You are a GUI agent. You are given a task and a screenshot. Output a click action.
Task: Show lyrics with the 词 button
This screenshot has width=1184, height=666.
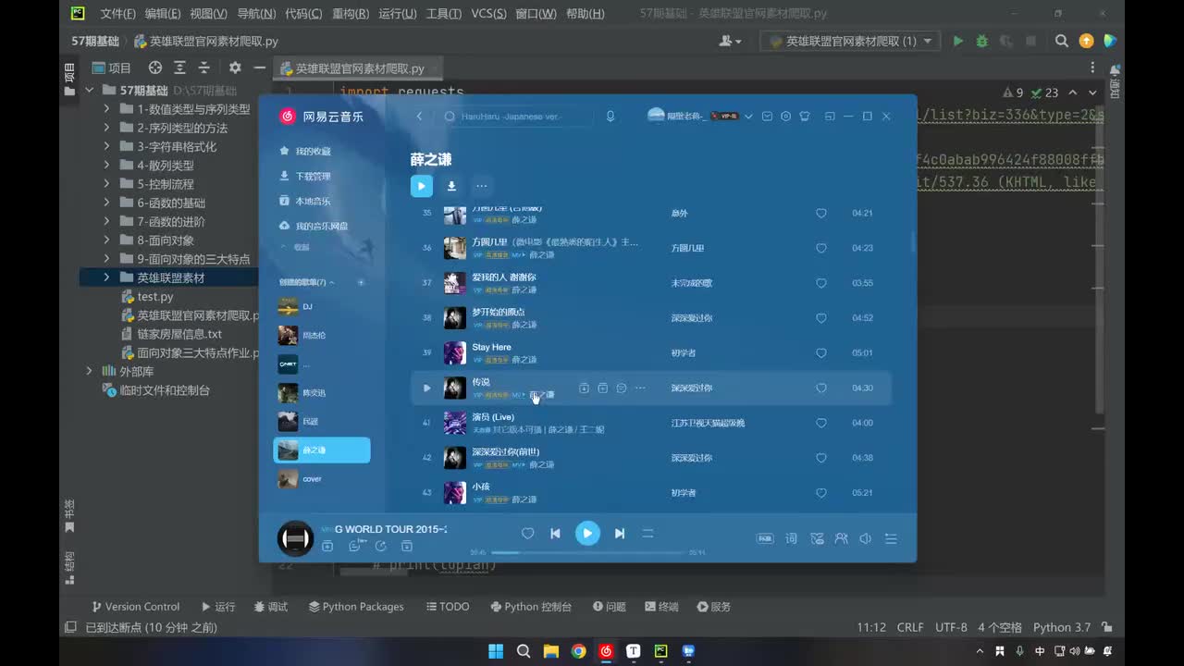791,538
